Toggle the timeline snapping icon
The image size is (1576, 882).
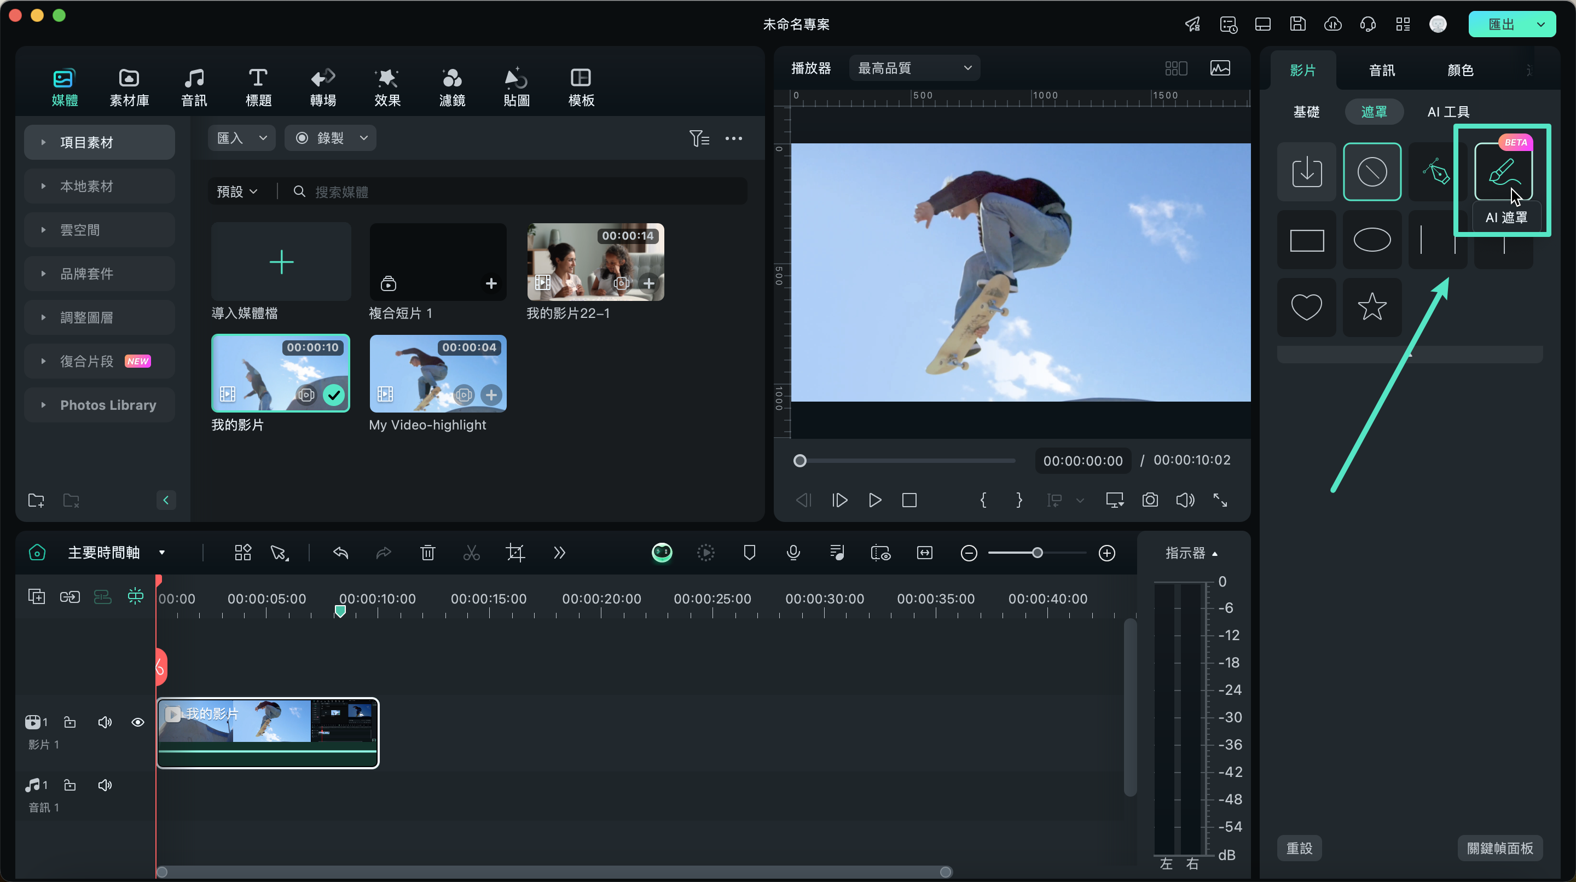pyautogui.click(x=135, y=596)
